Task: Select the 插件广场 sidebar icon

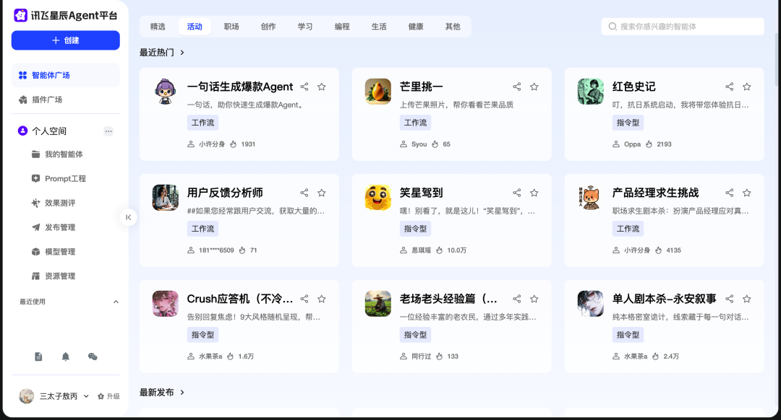Action: (x=22, y=100)
